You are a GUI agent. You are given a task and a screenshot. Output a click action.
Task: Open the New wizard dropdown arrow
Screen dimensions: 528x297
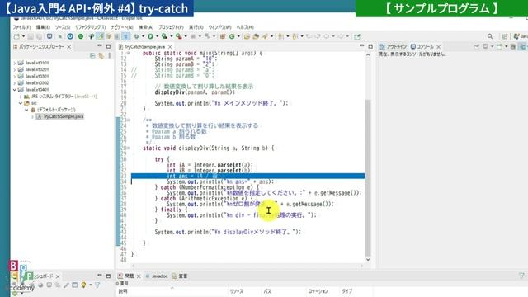coord(23,36)
